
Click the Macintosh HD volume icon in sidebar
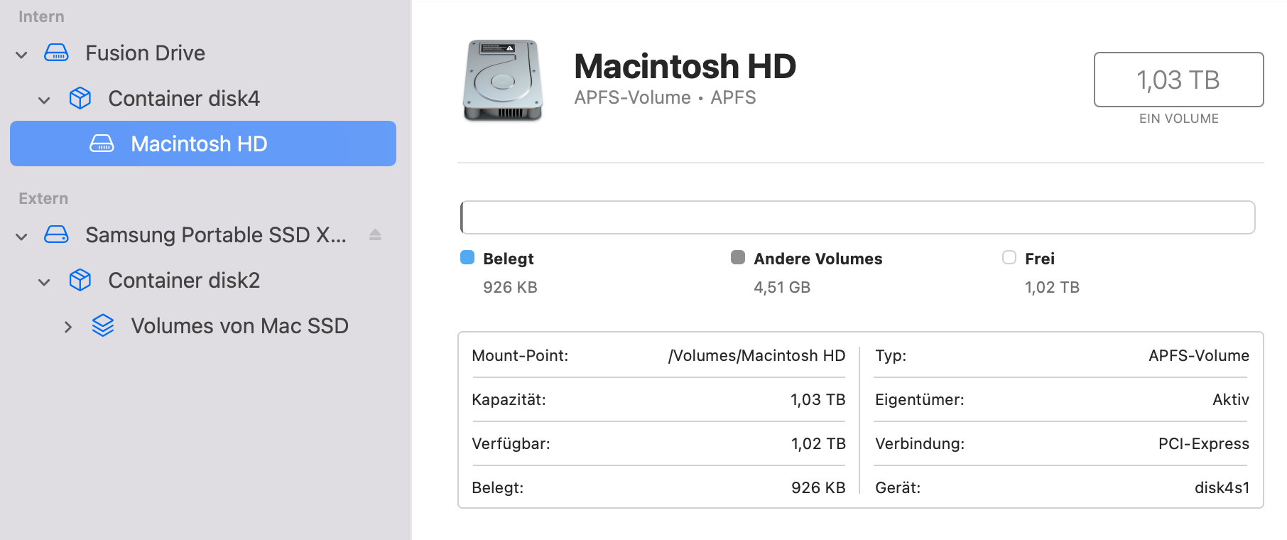click(x=102, y=144)
